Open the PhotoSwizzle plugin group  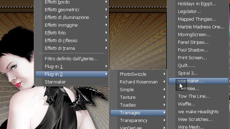[138, 74]
